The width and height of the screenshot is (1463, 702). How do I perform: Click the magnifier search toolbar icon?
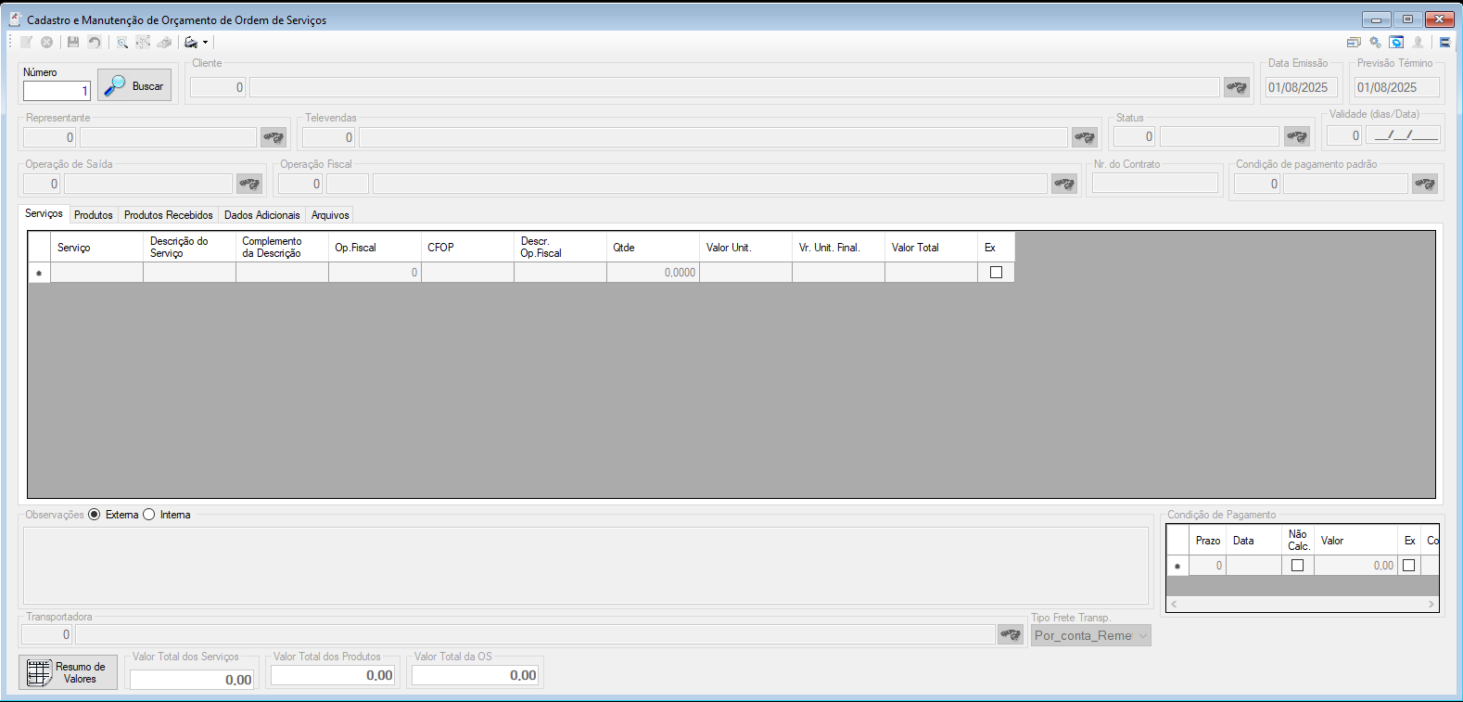click(121, 42)
